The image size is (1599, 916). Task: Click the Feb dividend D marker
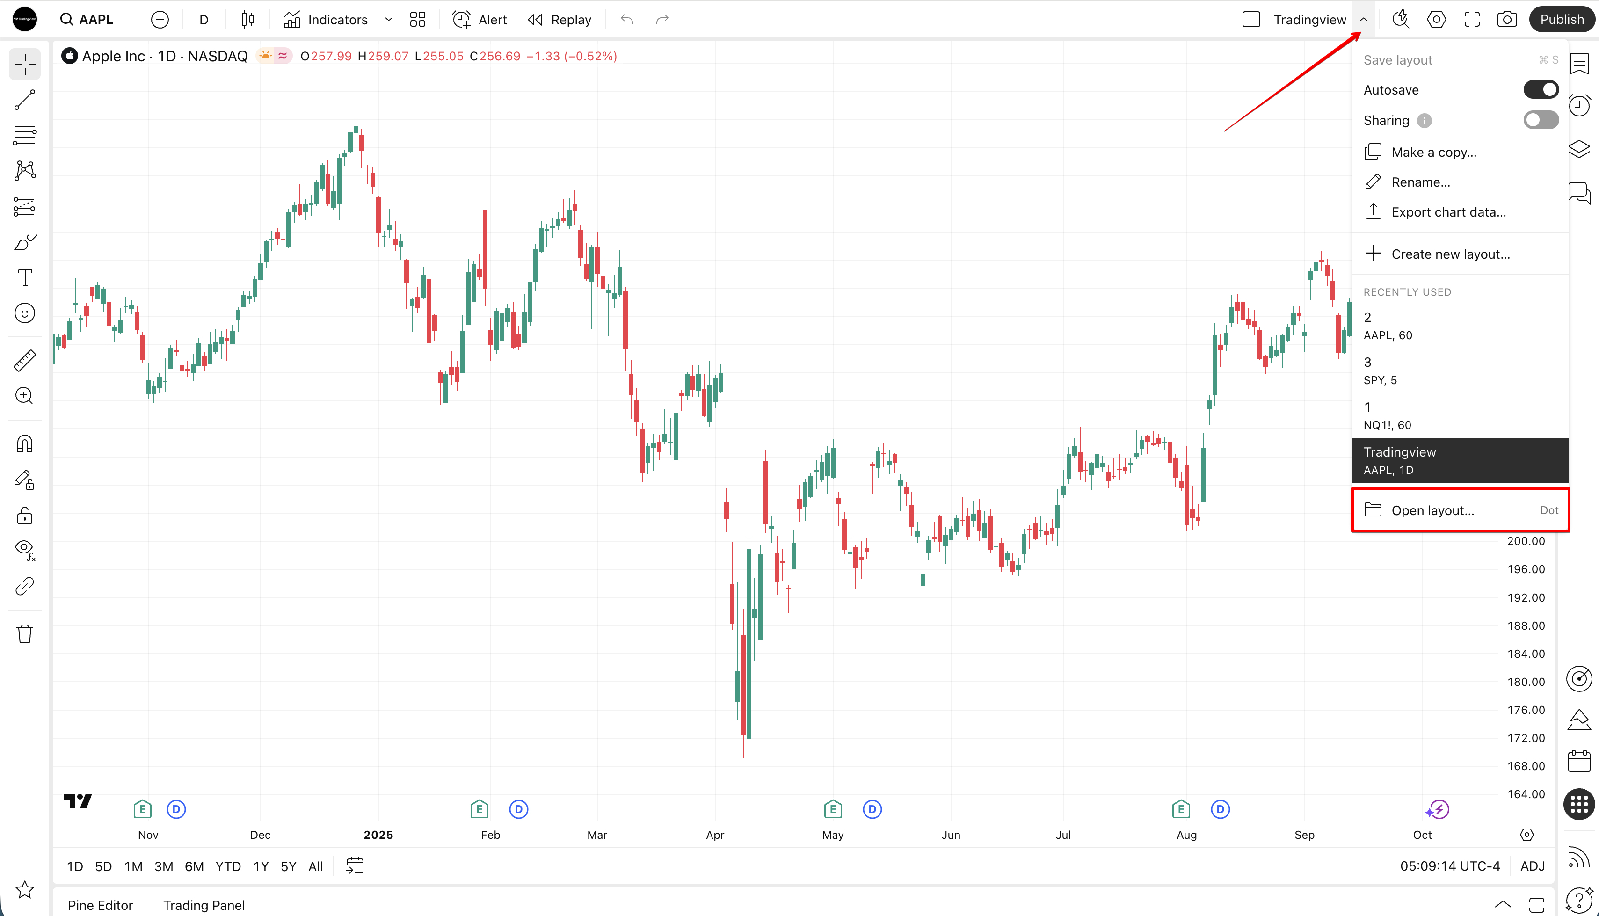point(518,809)
